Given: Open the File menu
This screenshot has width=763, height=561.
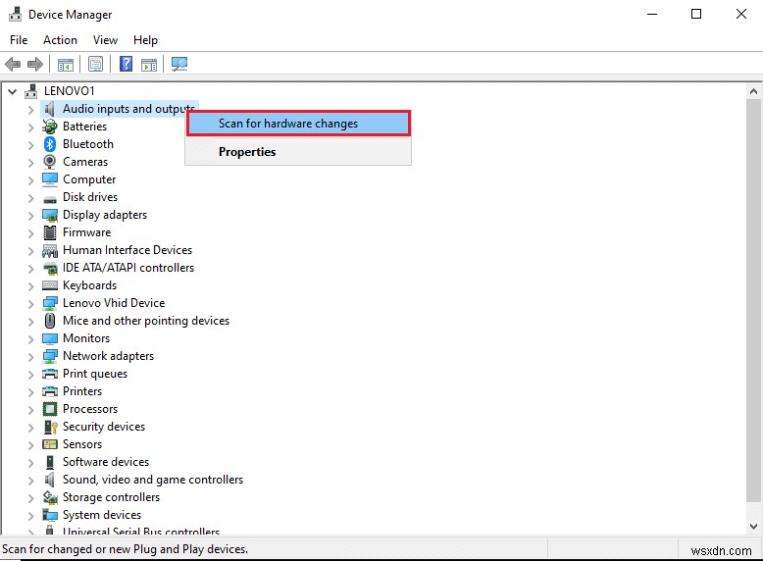Looking at the screenshot, I should point(19,40).
